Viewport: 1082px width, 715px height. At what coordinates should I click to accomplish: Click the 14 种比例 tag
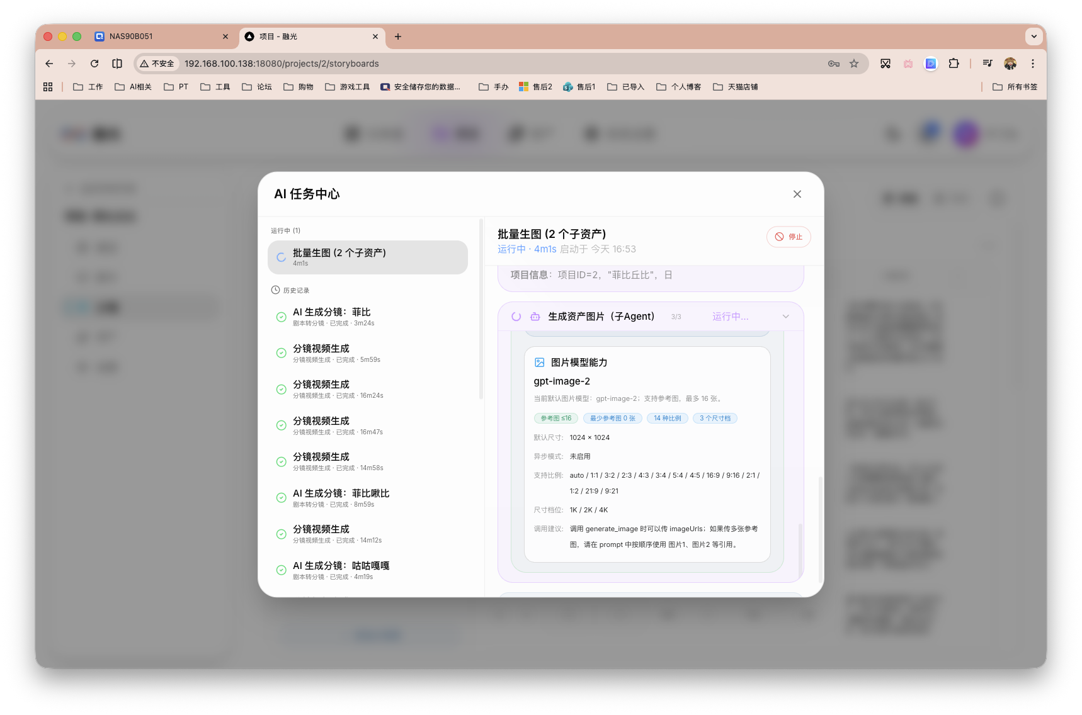667,418
